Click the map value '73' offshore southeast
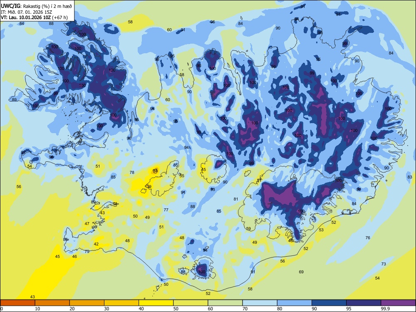 384,264
